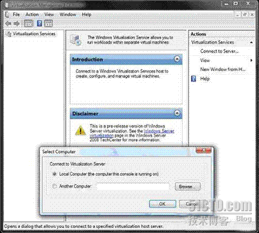Select the Another Computer radio button
This screenshot has height=233, width=259.
54,186
